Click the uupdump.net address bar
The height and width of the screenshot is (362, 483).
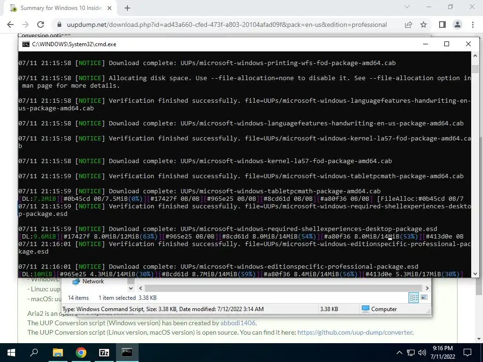point(227,25)
